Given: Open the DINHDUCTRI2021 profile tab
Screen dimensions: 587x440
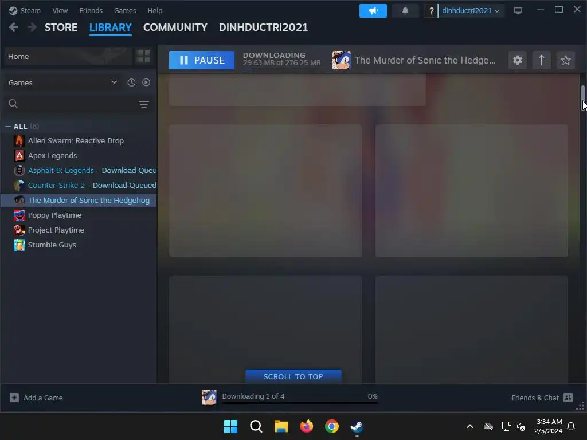Looking at the screenshot, I should (x=263, y=27).
